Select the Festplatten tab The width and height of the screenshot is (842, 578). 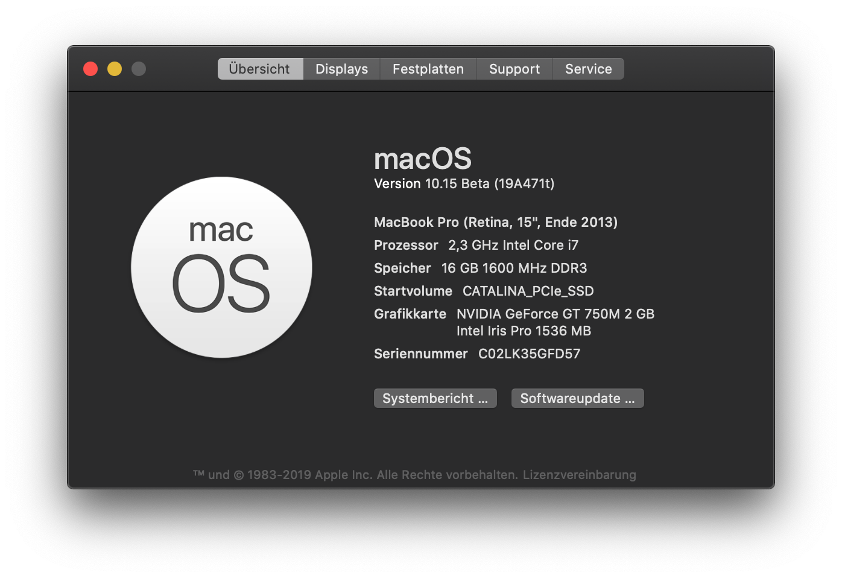[x=428, y=69]
